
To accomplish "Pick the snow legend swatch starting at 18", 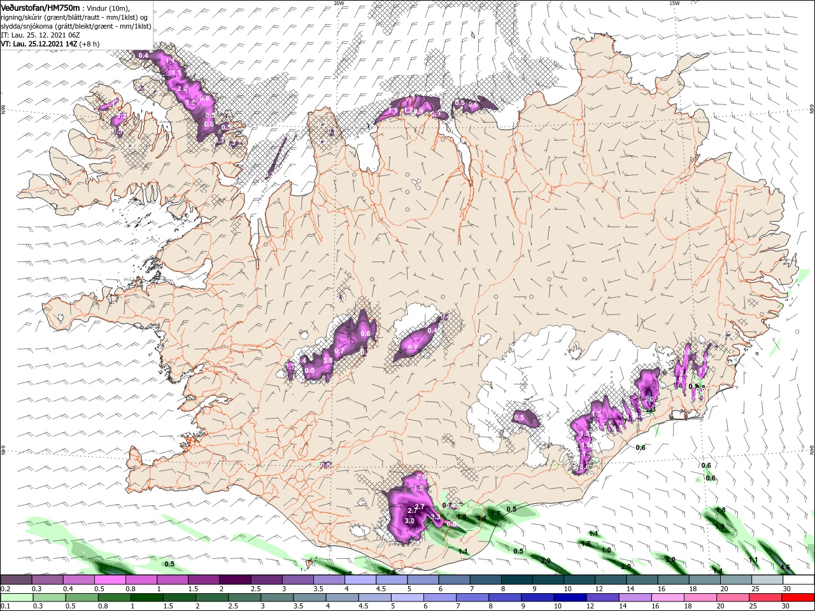I will coord(704,580).
